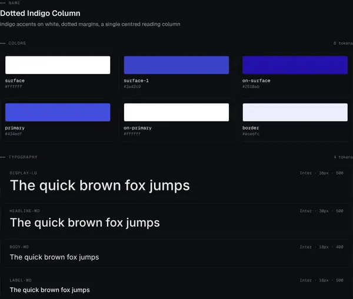Click the DISPLAY-LG label

click(23, 173)
